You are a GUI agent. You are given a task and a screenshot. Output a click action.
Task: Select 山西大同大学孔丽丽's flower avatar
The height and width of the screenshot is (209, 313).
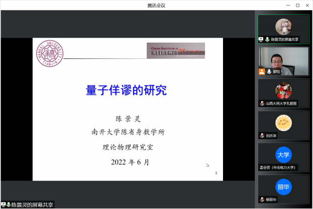pyautogui.click(x=283, y=90)
